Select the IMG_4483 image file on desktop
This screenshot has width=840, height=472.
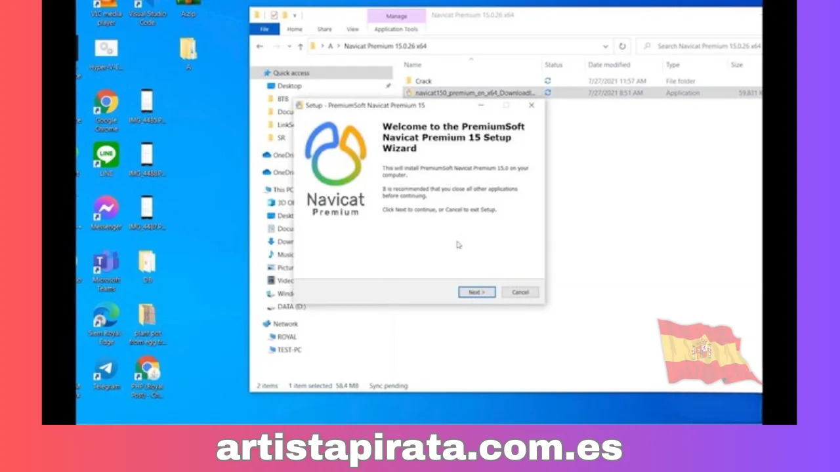coord(147,107)
